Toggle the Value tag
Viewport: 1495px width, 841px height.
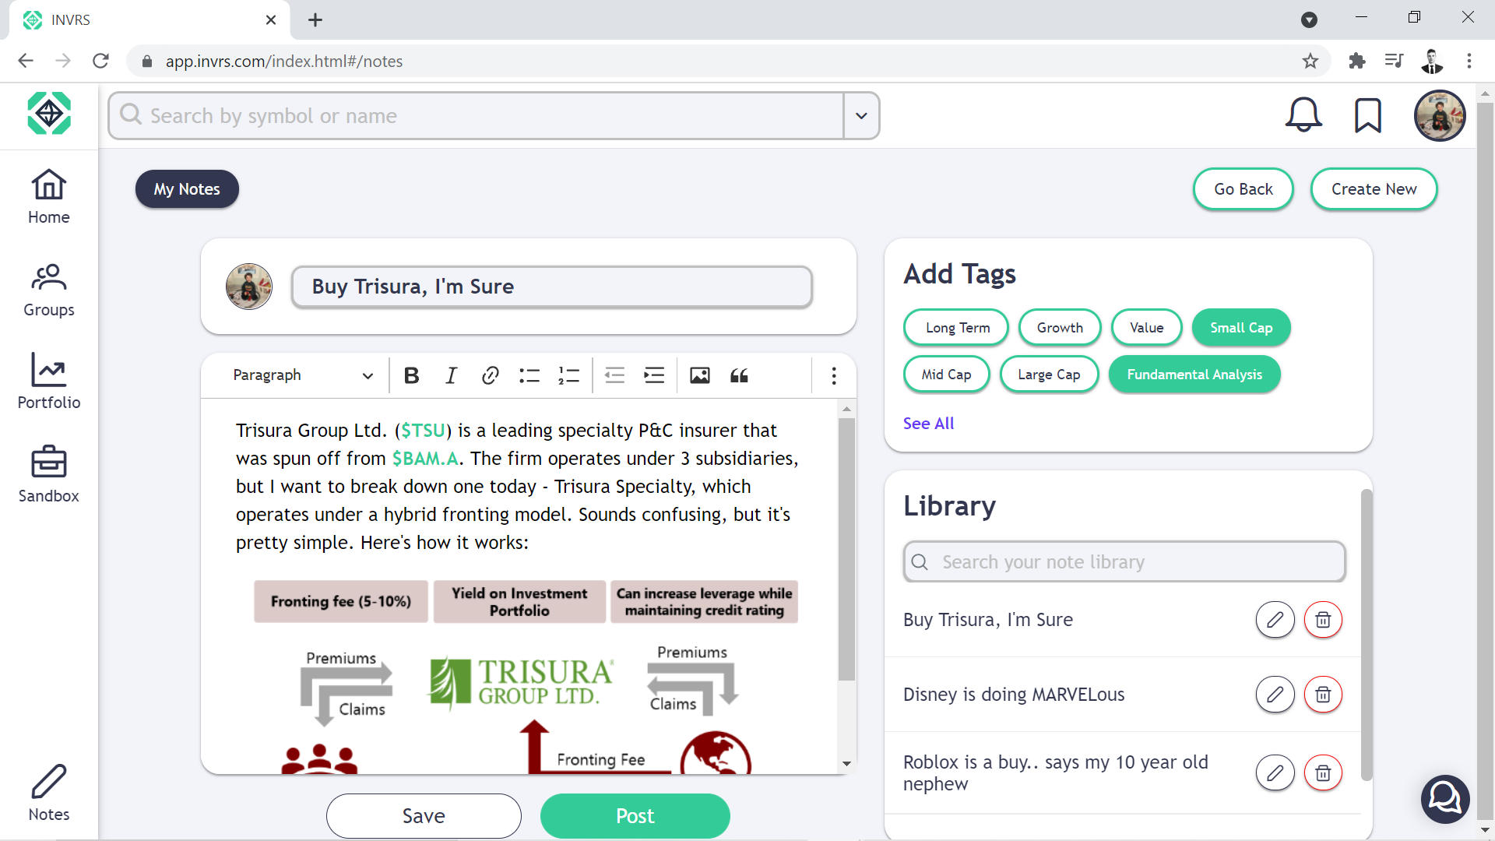(x=1147, y=328)
